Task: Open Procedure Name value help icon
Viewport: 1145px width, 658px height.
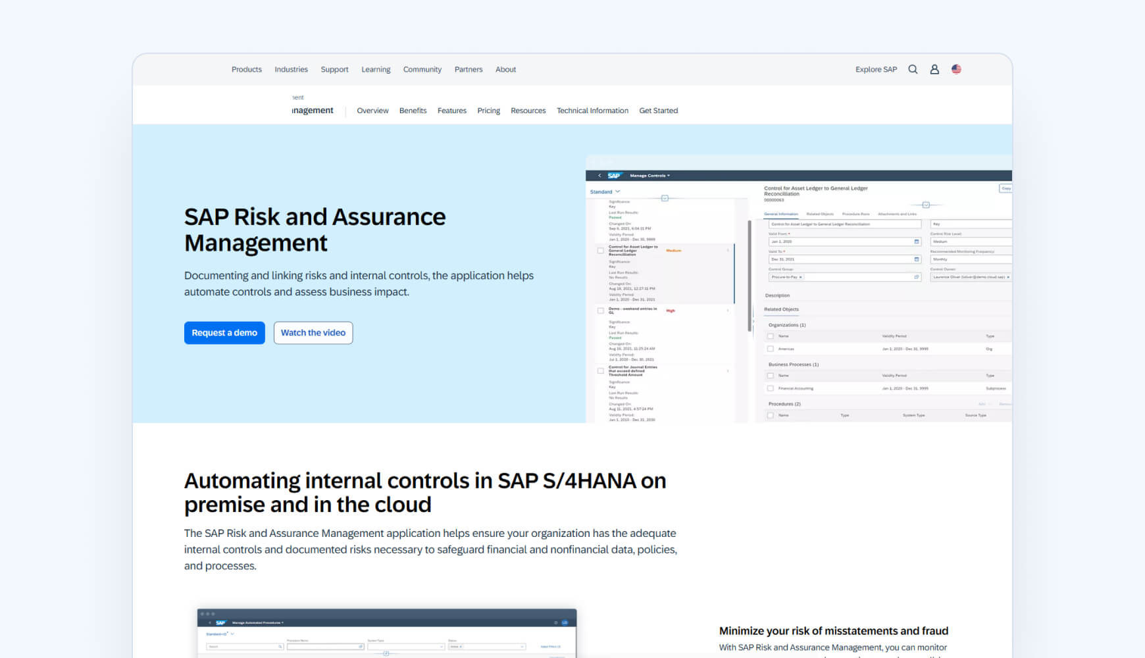Action: coord(361,647)
